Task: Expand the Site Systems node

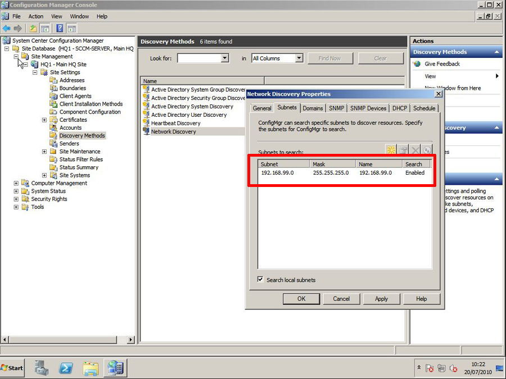Action: 44,175
